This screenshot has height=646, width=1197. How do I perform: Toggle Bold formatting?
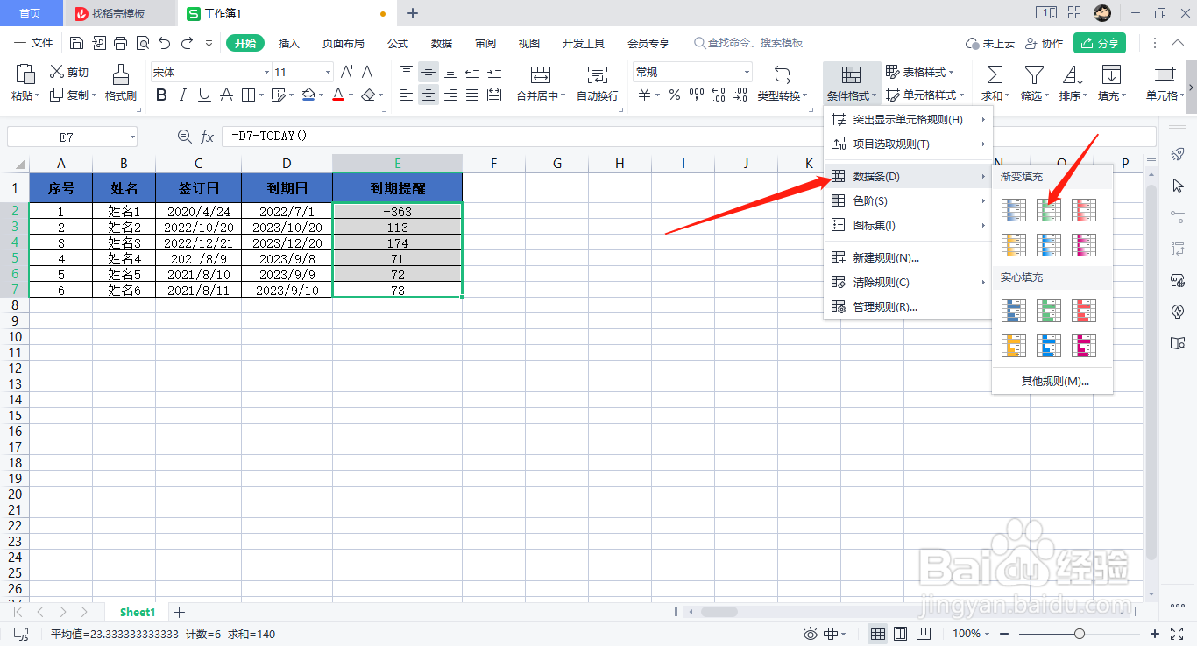coord(161,95)
